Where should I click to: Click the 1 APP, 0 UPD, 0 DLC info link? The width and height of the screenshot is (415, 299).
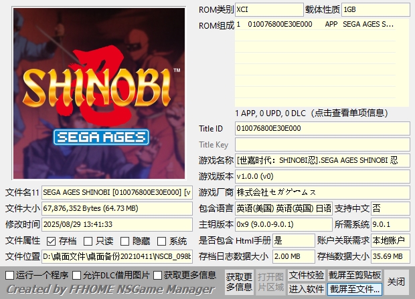click(x=321, y=112)
